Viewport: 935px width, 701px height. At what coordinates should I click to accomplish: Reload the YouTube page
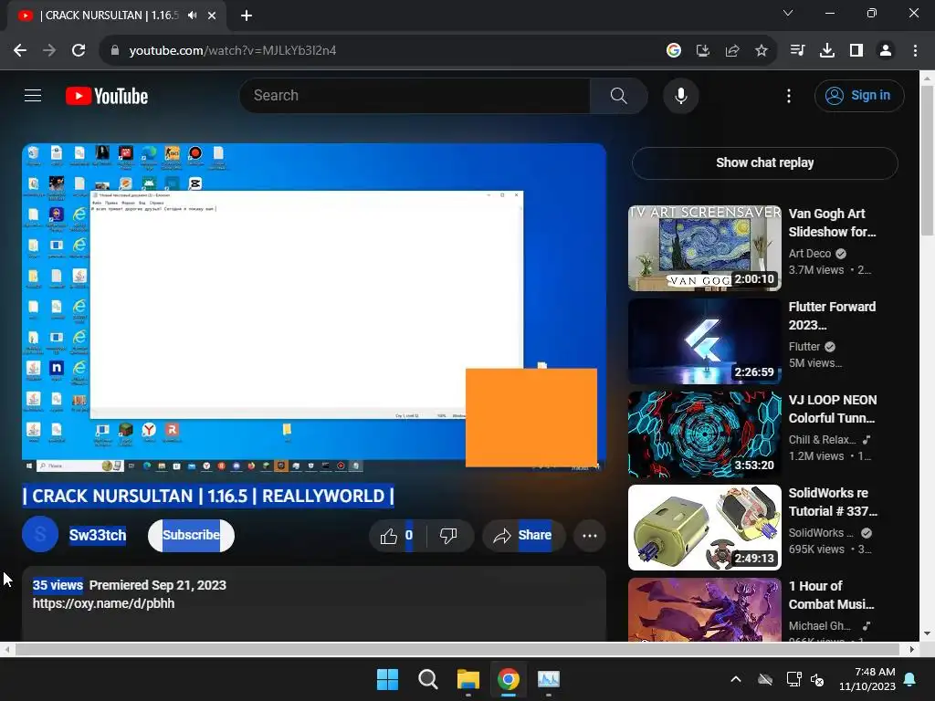79,51
